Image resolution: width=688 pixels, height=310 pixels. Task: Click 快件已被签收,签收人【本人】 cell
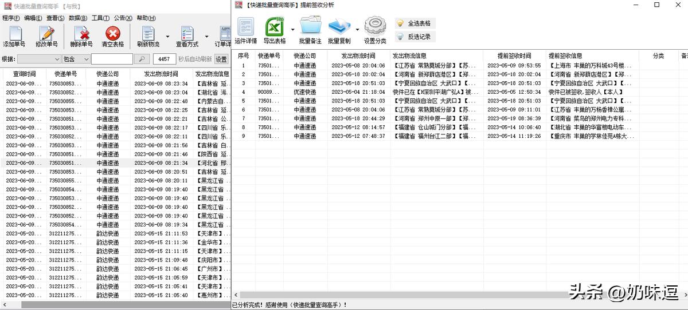coord(592,92)
